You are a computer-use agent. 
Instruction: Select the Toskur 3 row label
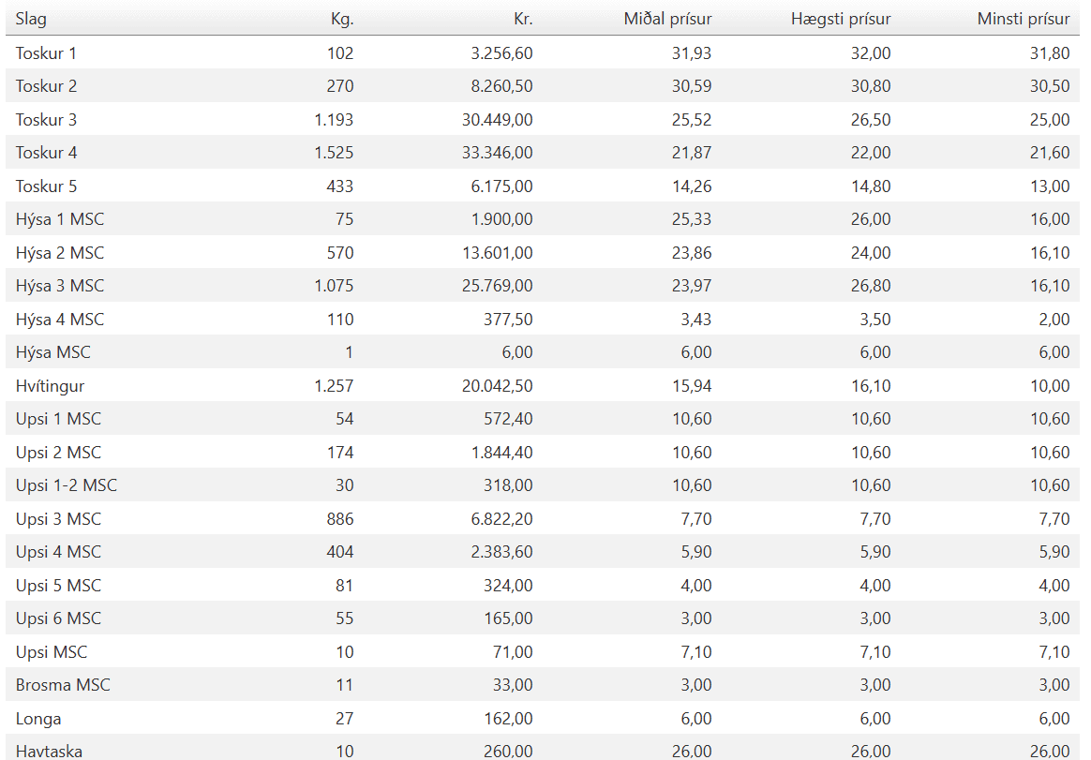pos(46,120)
